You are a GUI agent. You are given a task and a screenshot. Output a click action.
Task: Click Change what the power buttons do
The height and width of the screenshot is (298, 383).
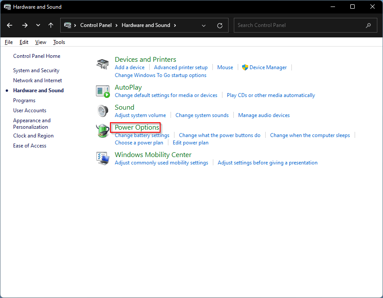click(x=219, y=135)
